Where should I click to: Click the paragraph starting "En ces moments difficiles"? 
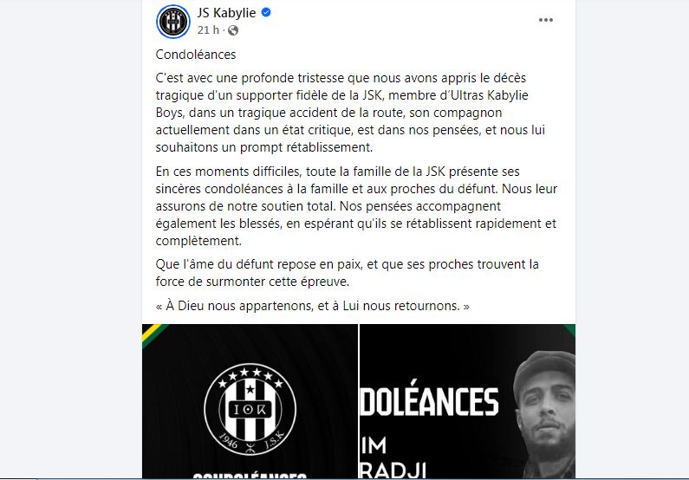click(356, 206)
